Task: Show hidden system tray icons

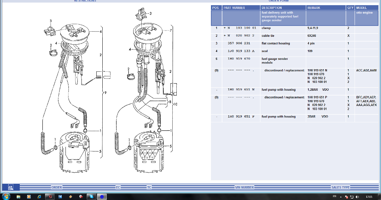Action: [340, 196]
